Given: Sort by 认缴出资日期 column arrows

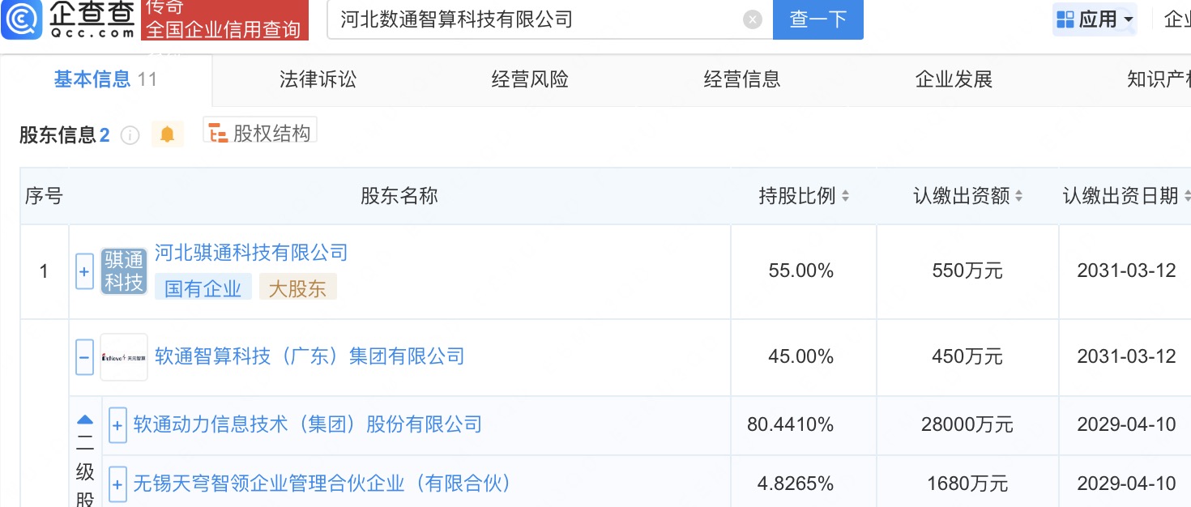Looking at the screenshot, I should click(x=1187, y=196).
